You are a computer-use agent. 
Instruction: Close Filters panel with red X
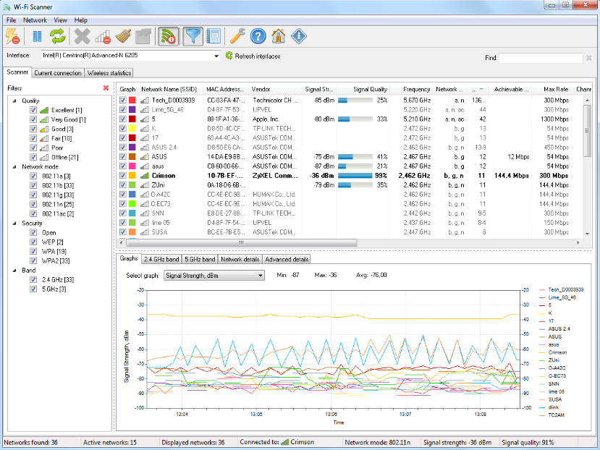pos(106,88)
